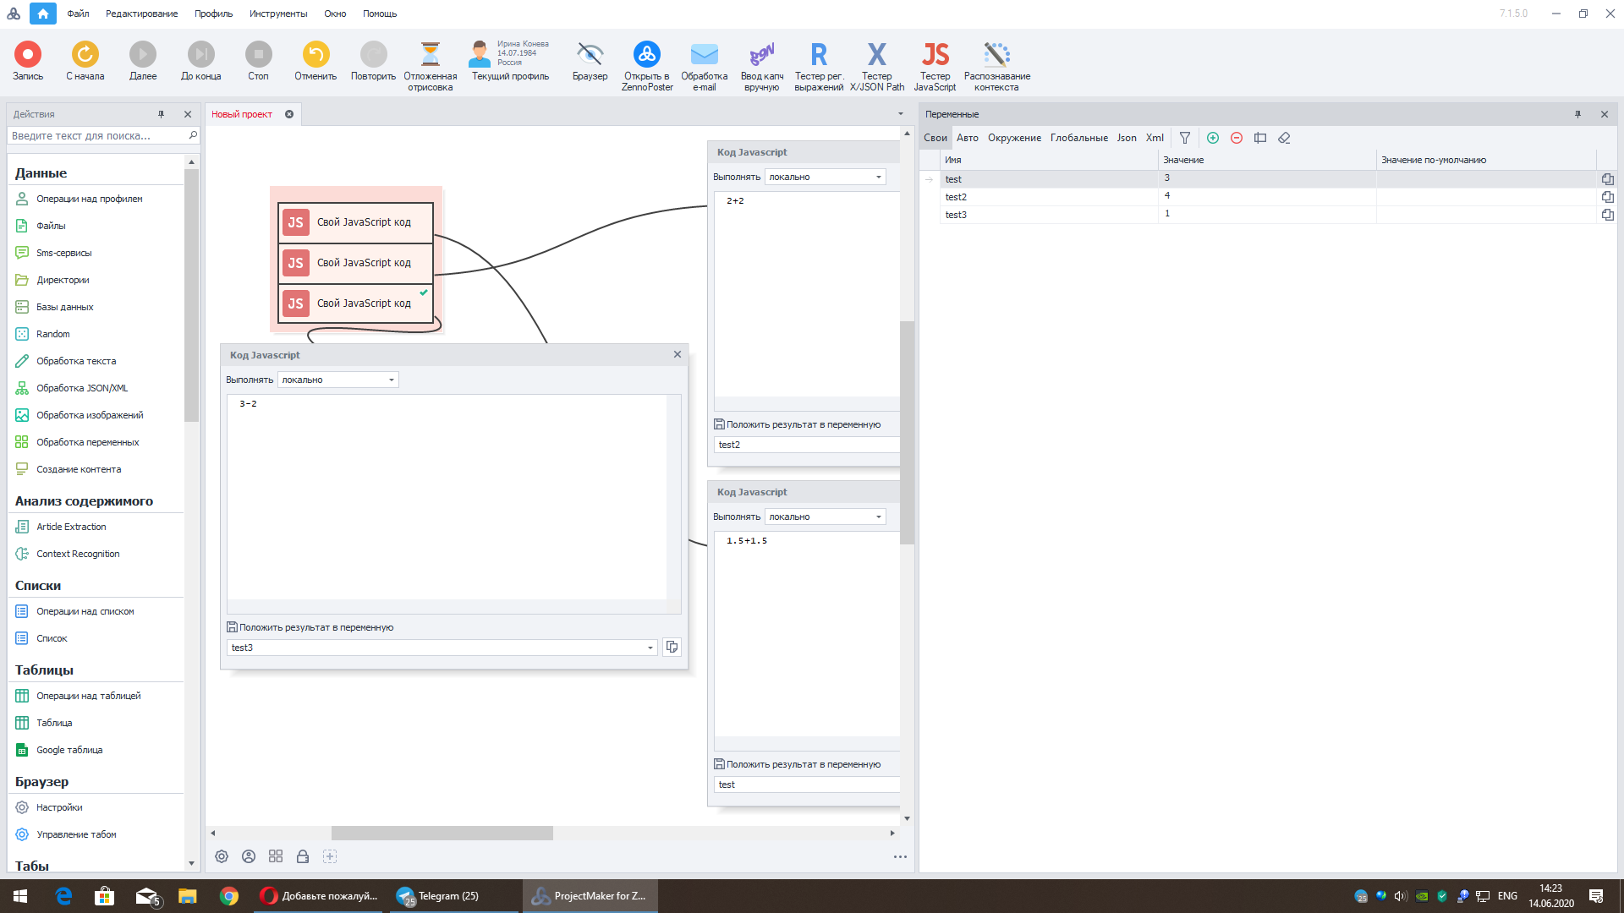Switch to Окружение variables tab
The image size is (1624, 913).
point(1014,138)
